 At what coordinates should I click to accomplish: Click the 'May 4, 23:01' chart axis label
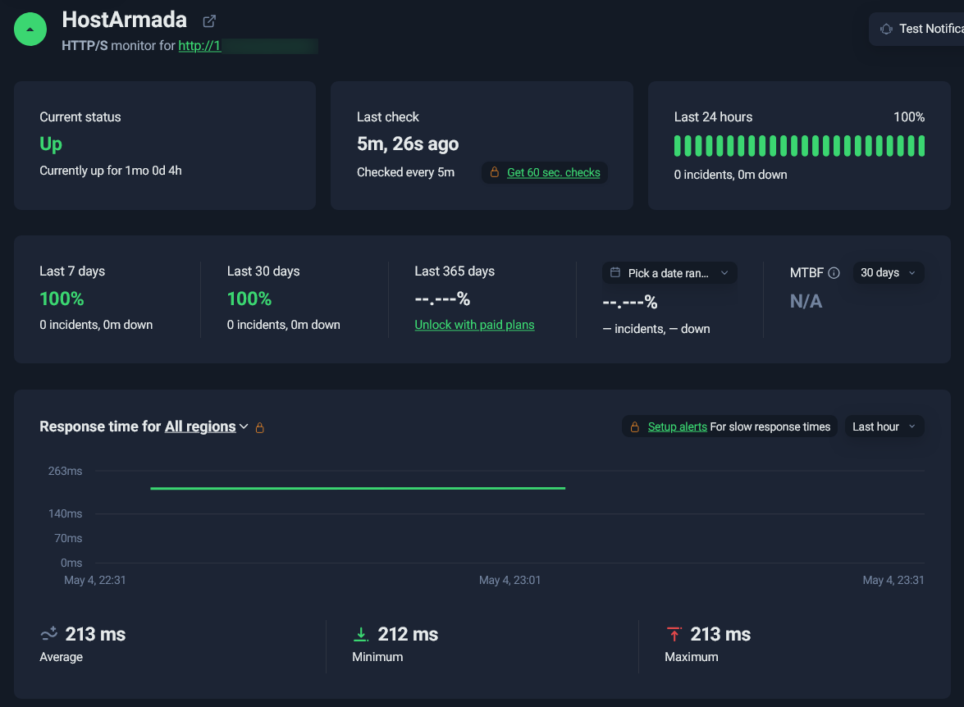click(x=509, y=580)
